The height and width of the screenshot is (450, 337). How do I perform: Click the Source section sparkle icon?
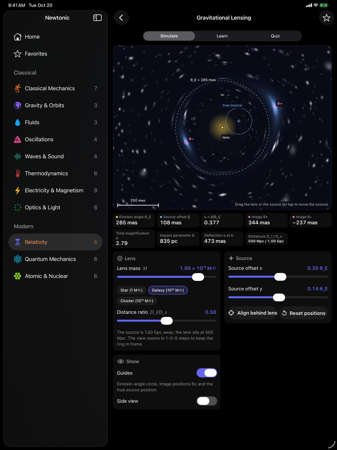231,258
